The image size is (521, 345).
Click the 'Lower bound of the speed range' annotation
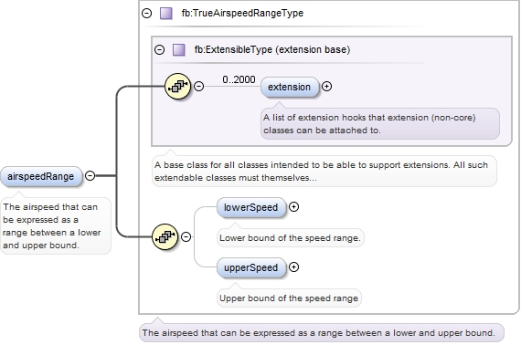pos(290,238)
